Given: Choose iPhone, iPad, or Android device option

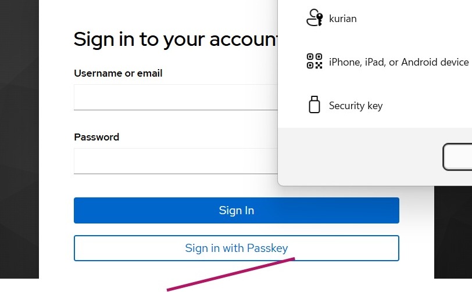Looking at the screenshot, I should pyautogui.click(x=398, y=62).
